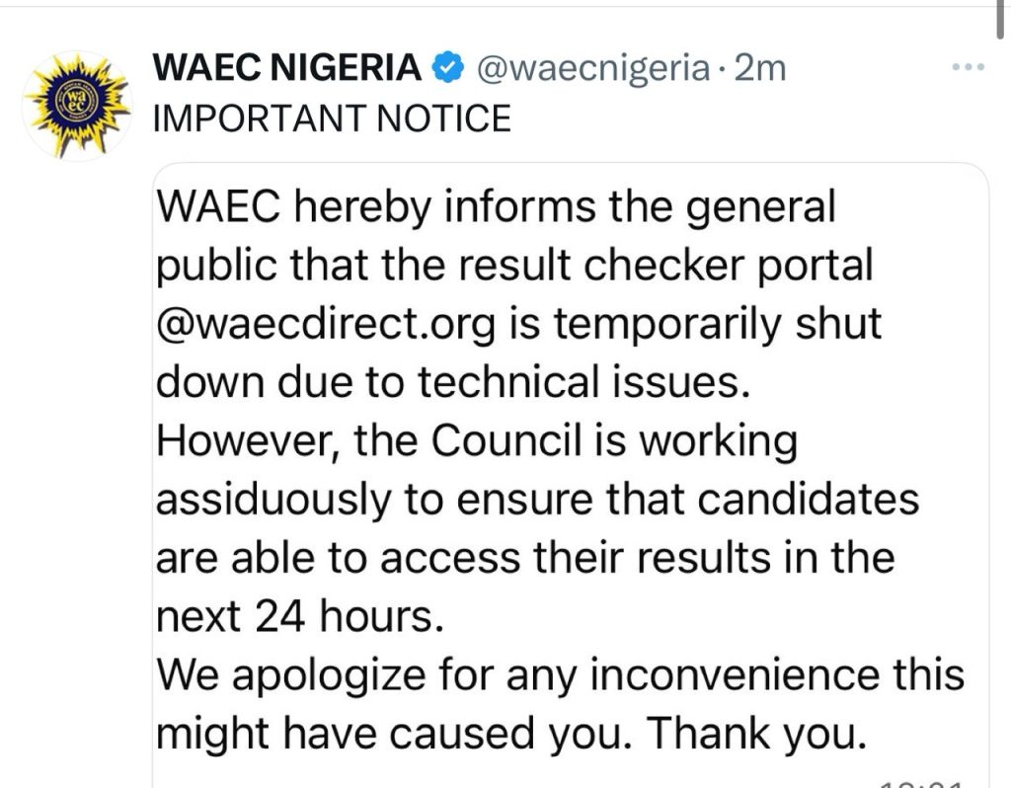The image size is (1011, 788).
Task: Click the word 'candidates' in the notice
Action: tap(808, 499)
